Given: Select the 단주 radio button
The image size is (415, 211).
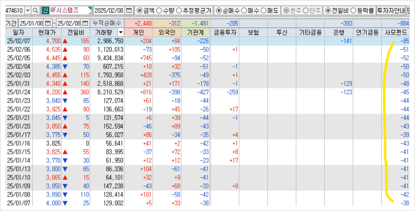Looking at the screenshot, I should pyautogui.click(x=305, y=11).
